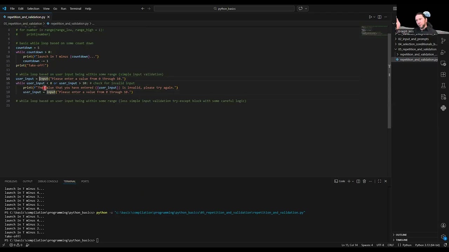Open the Testing flask view
449x252 pixels.
click(443, 85)
